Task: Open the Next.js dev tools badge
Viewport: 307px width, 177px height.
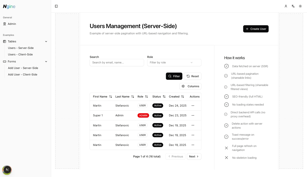Action: click(7, 170)
